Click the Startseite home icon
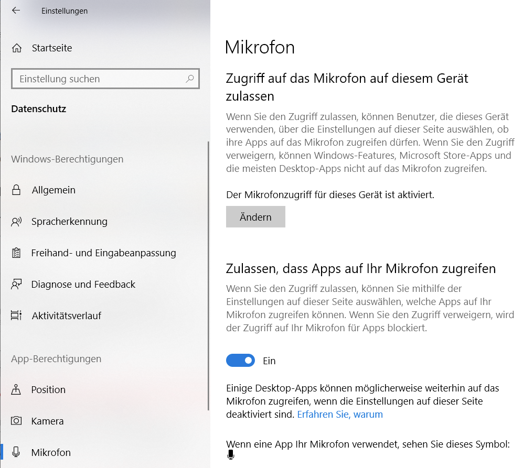The width and height of the screenshot is (523, 468). pos(17,48)
